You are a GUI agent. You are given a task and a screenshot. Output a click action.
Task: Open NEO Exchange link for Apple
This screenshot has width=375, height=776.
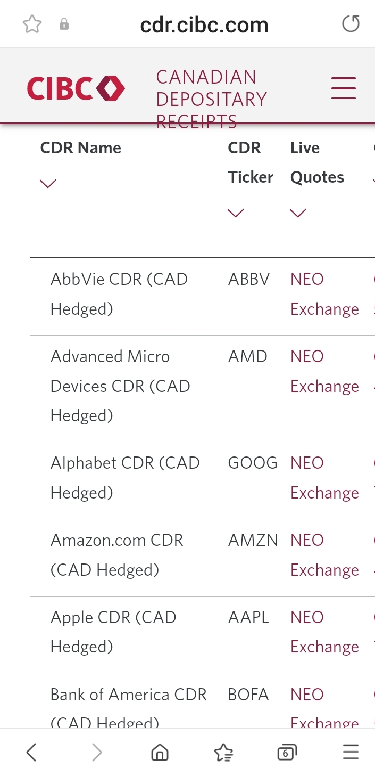click(324, 632)
